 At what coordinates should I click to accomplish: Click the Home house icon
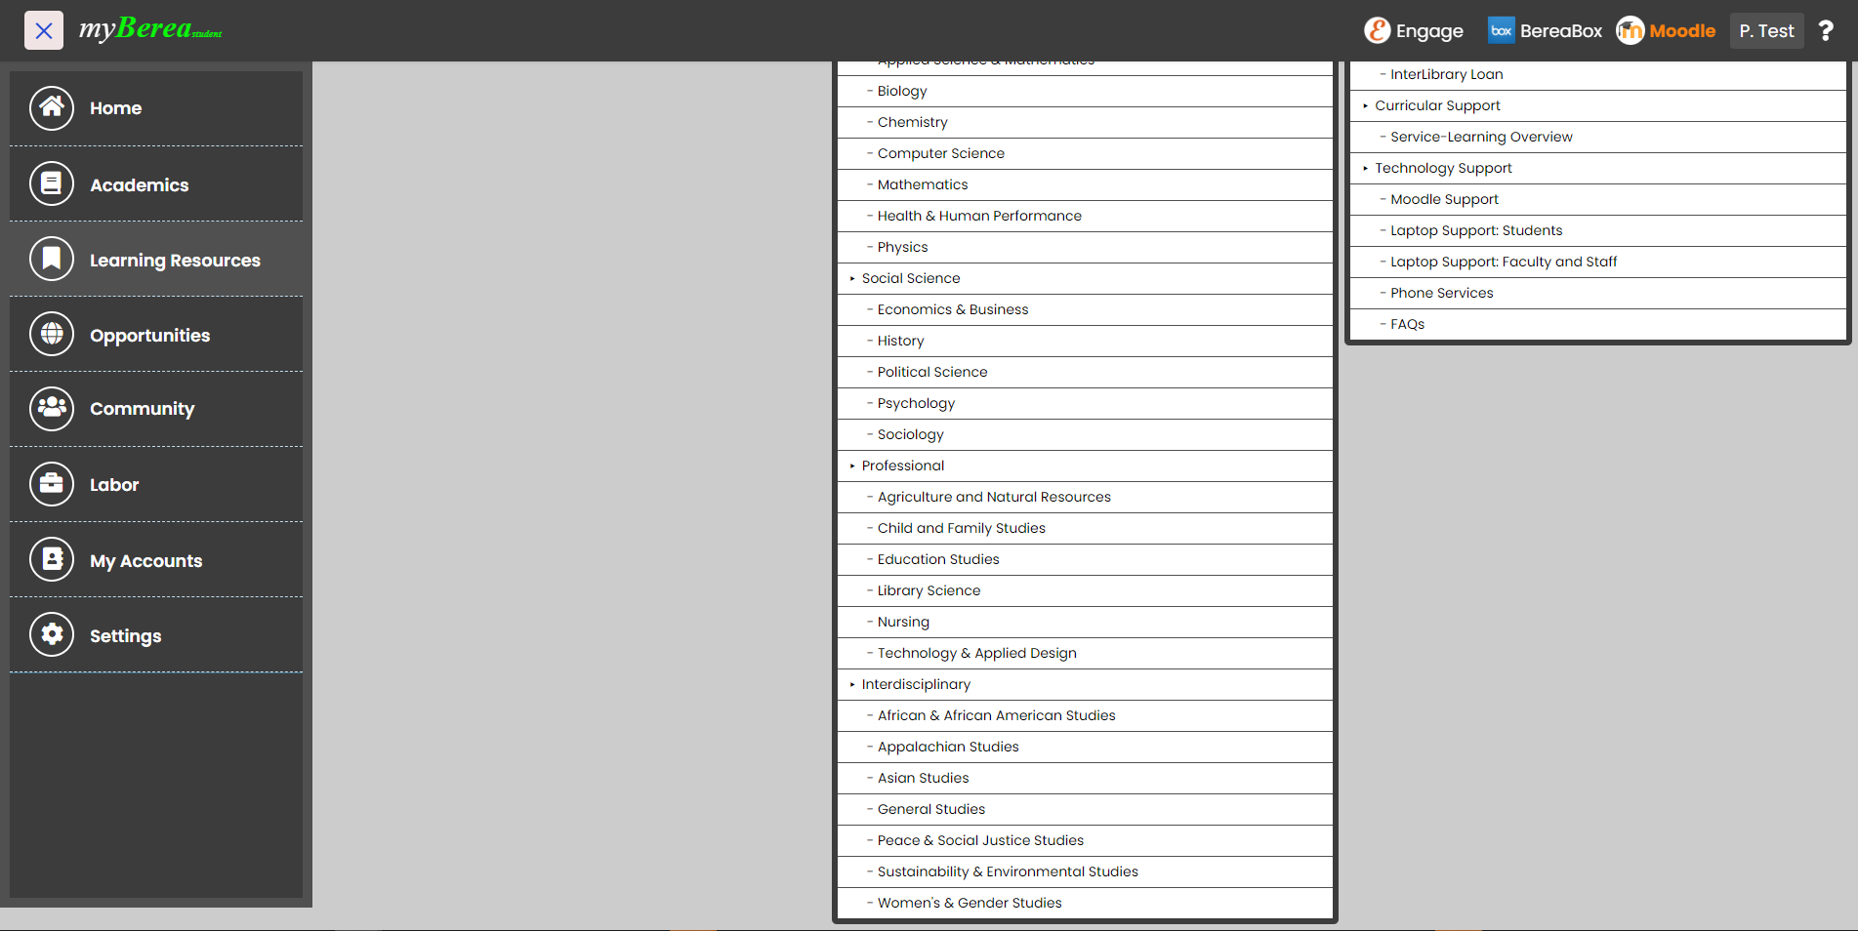tap(52, 108)
